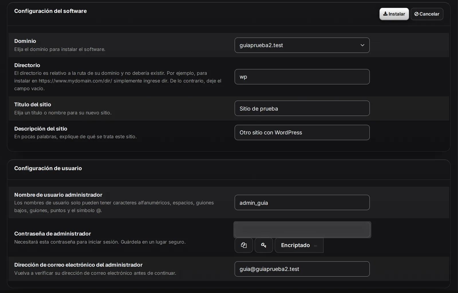
Task: Click the Nombre de usuario administrador label
Action: pos(58,195)
